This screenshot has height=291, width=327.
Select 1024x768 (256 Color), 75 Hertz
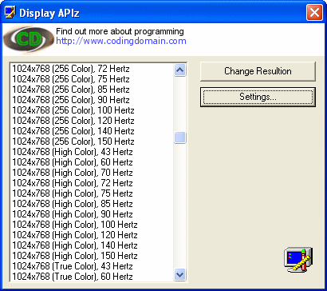click(92, 79)
